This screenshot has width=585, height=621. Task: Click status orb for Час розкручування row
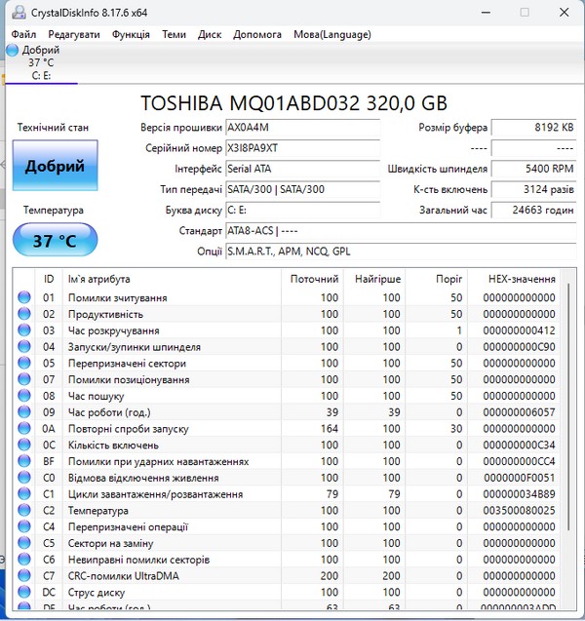click(25, 330)
